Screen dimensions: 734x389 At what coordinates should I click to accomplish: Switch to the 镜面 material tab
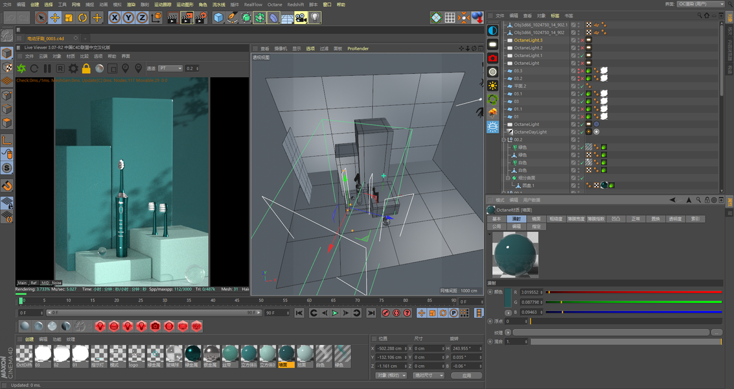[x=536, y=219]
